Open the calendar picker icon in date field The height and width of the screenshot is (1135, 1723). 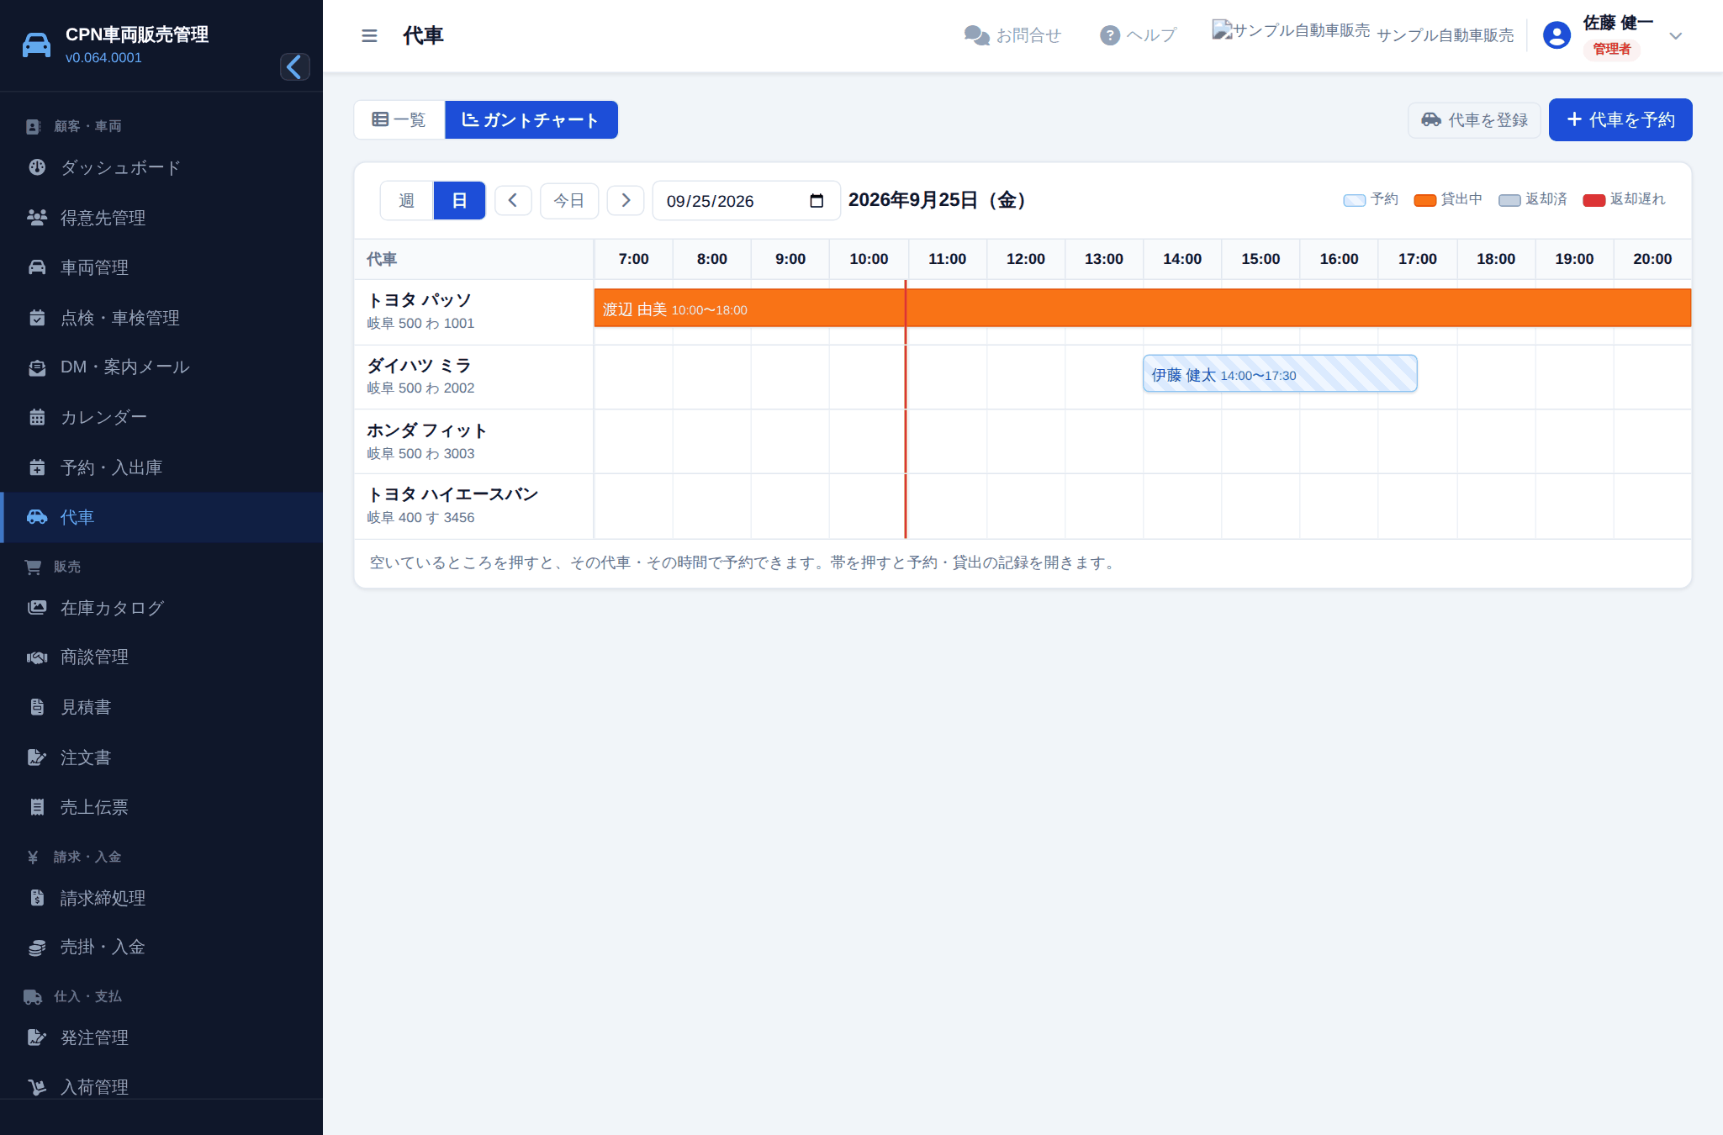click(x=817, y=201)
